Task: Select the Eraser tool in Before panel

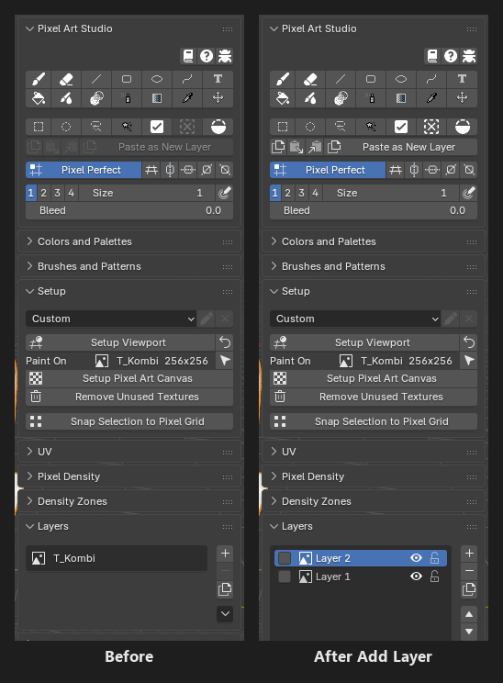Action: click(x=66, y=79)
